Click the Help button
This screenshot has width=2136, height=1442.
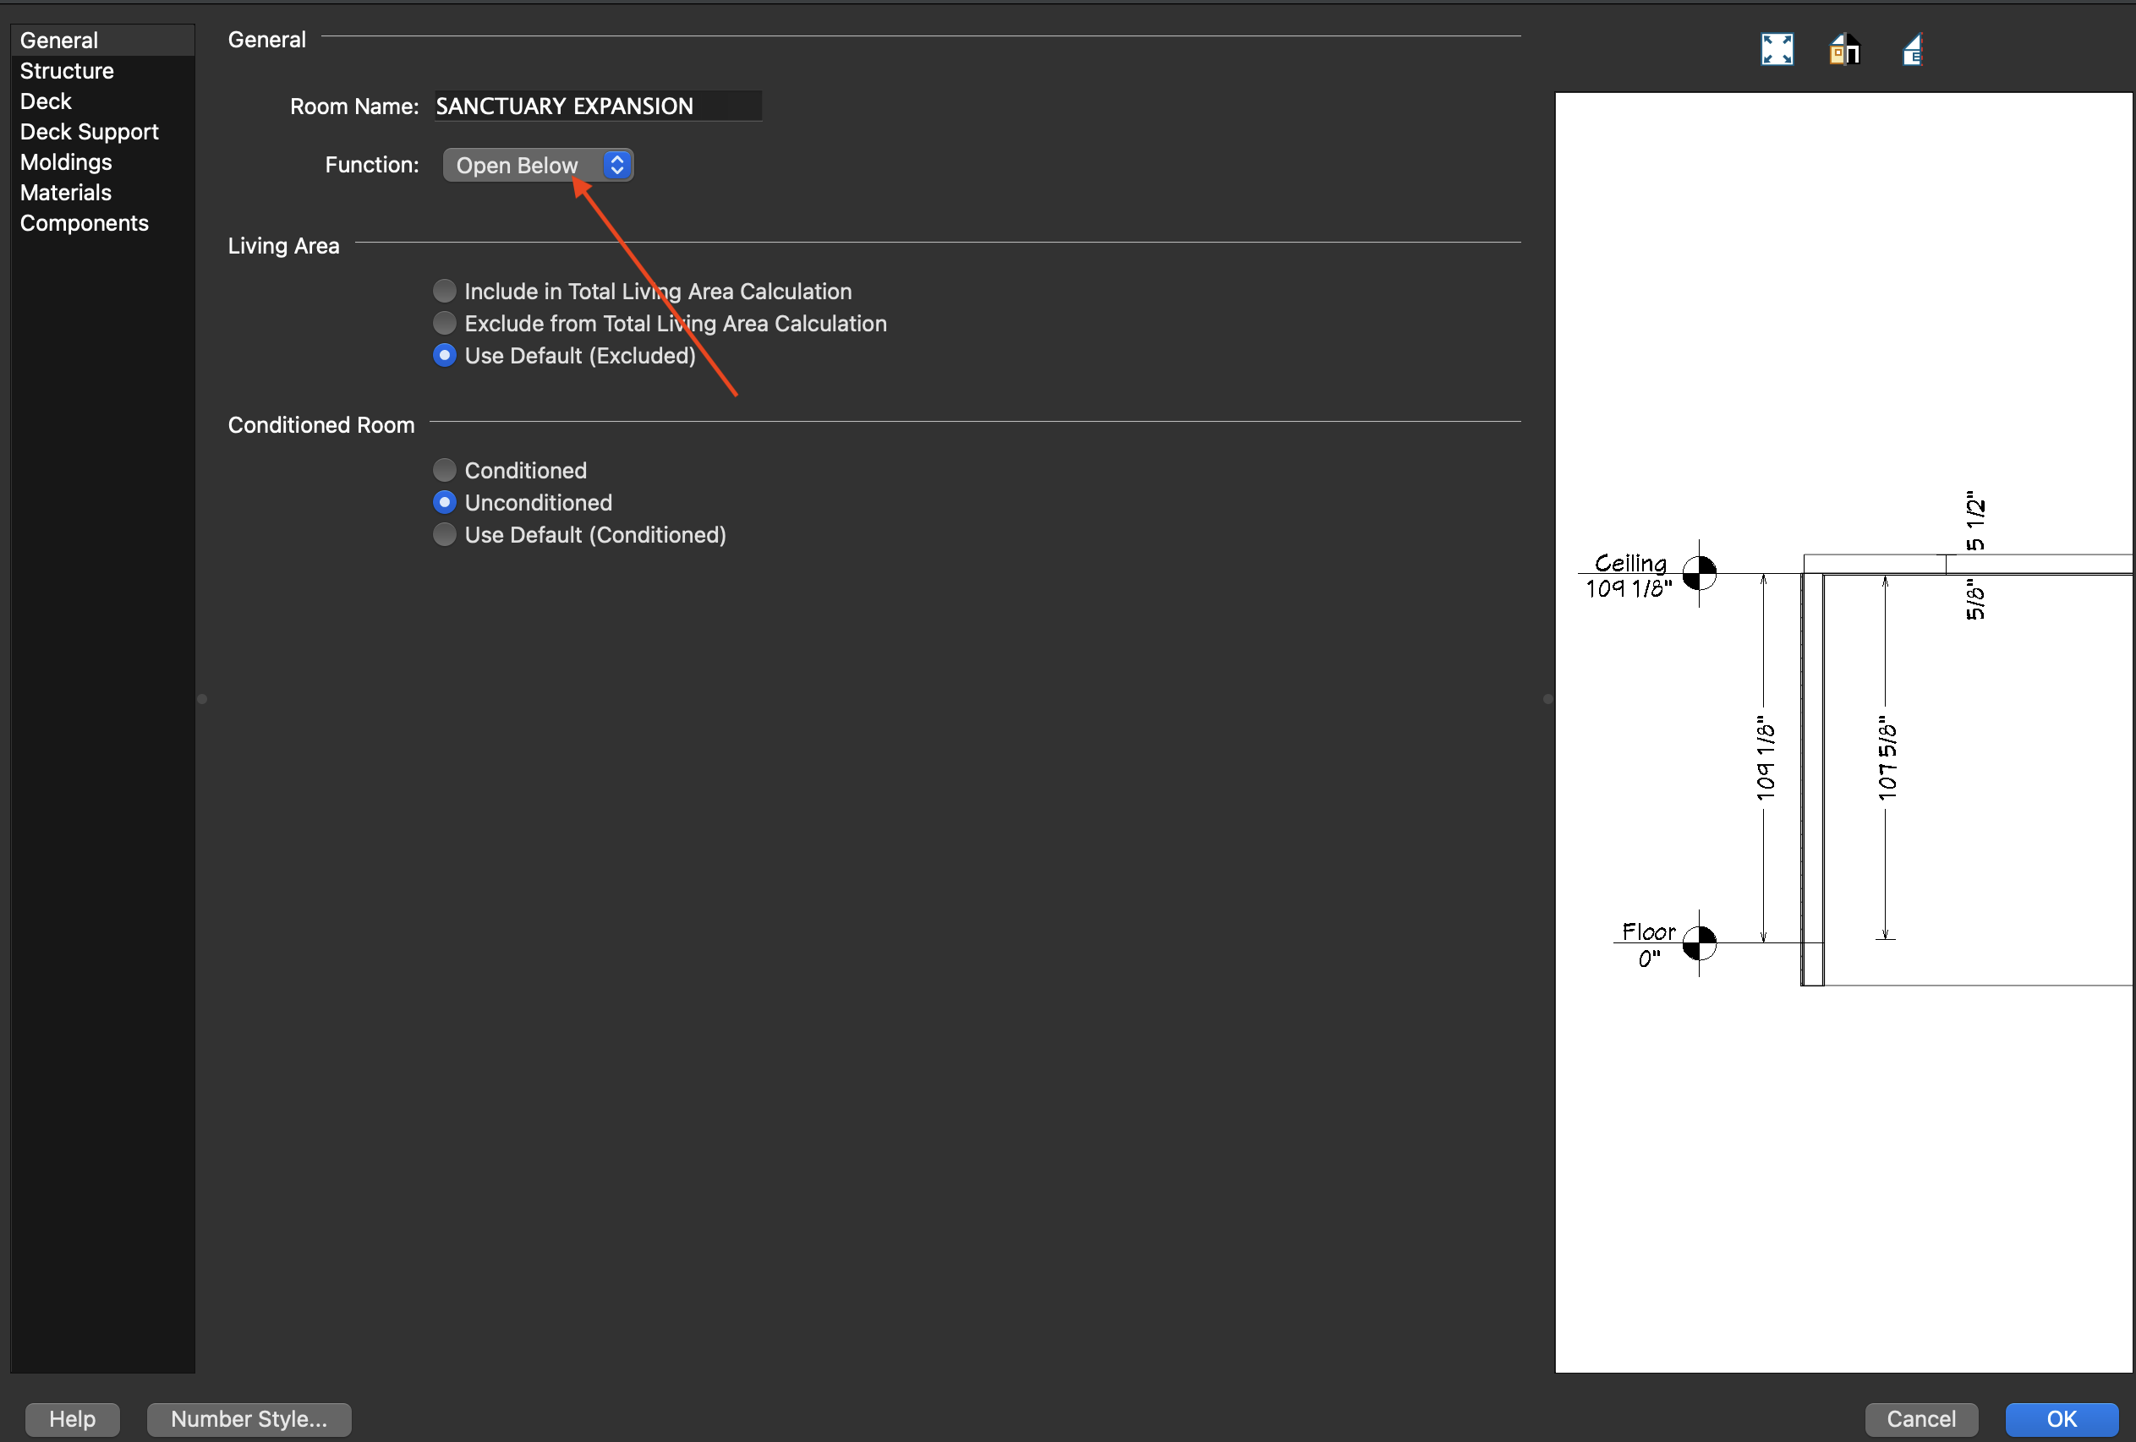pos(72,1418)
